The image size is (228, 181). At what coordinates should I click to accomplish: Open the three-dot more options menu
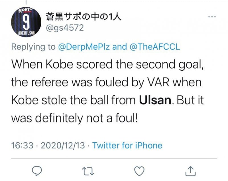click(x=212, y=17)
